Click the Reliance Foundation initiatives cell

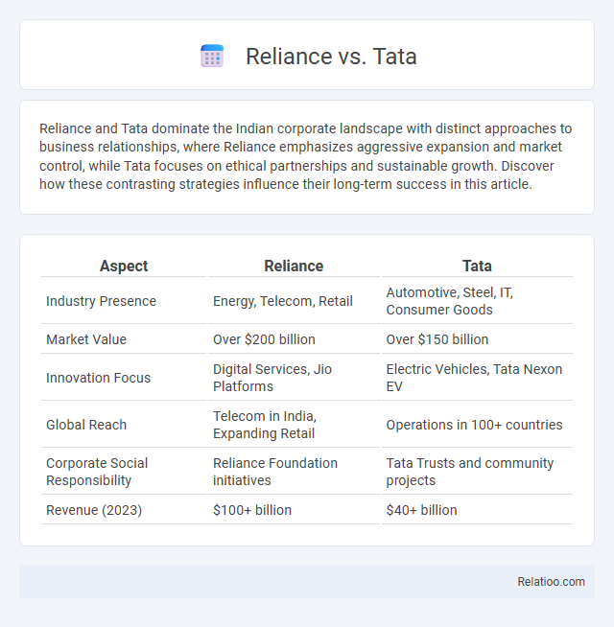tap(294, 472)
